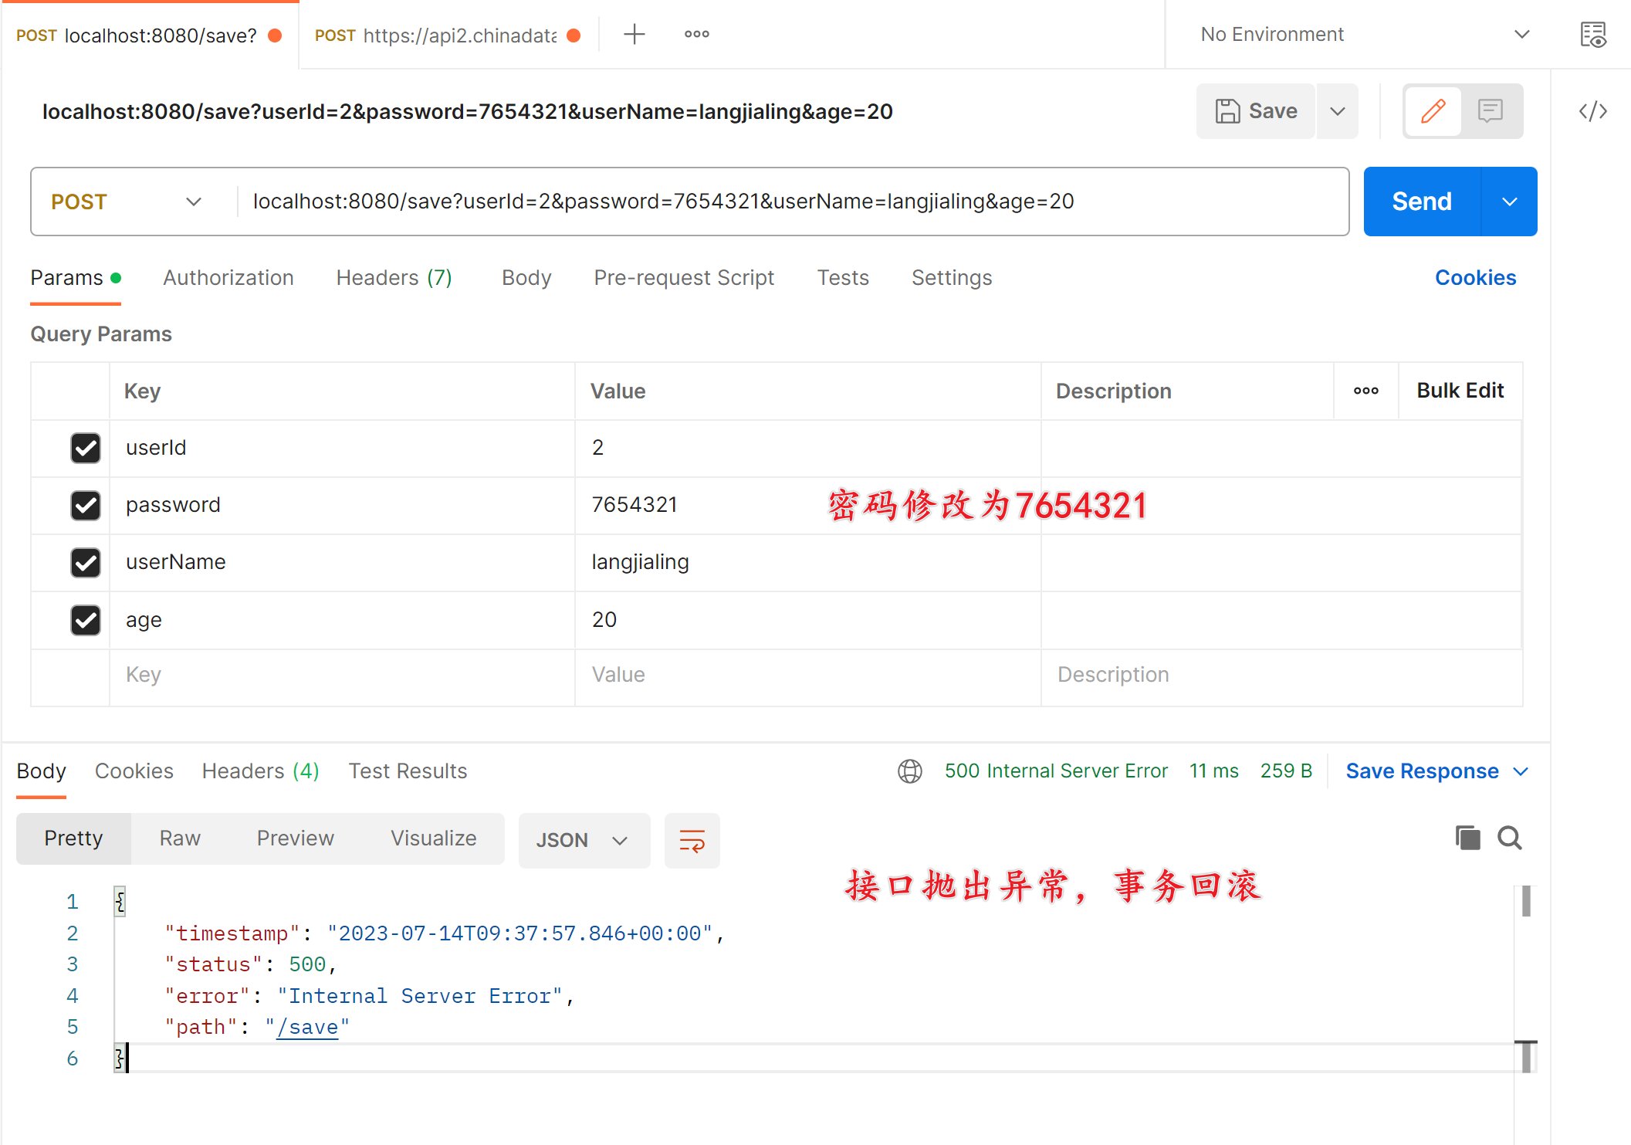Viewport: 1631px width, 1145px height.
Task: Open tab options three-dot menu
Action: [696, 34]
